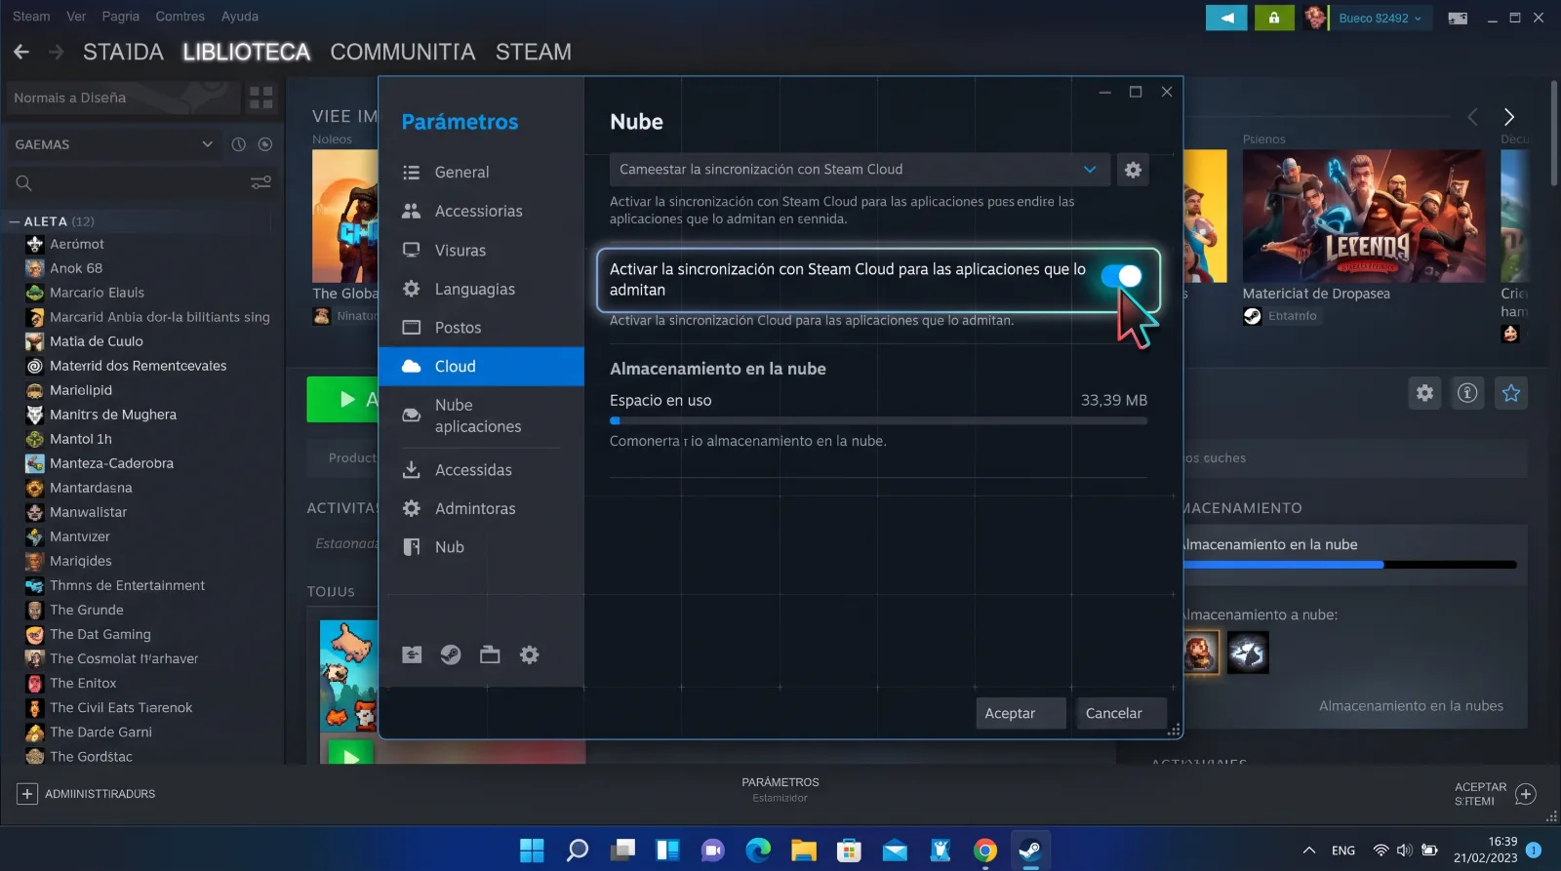Open Nube aplicaciones section
This screenshot has height=871, width=1561.
click(x=481, y=416)
